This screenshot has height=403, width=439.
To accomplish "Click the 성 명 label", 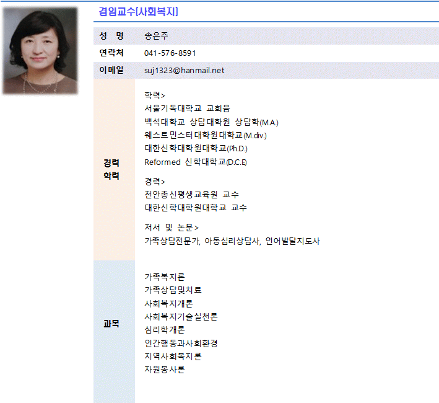I will (111, 36).
